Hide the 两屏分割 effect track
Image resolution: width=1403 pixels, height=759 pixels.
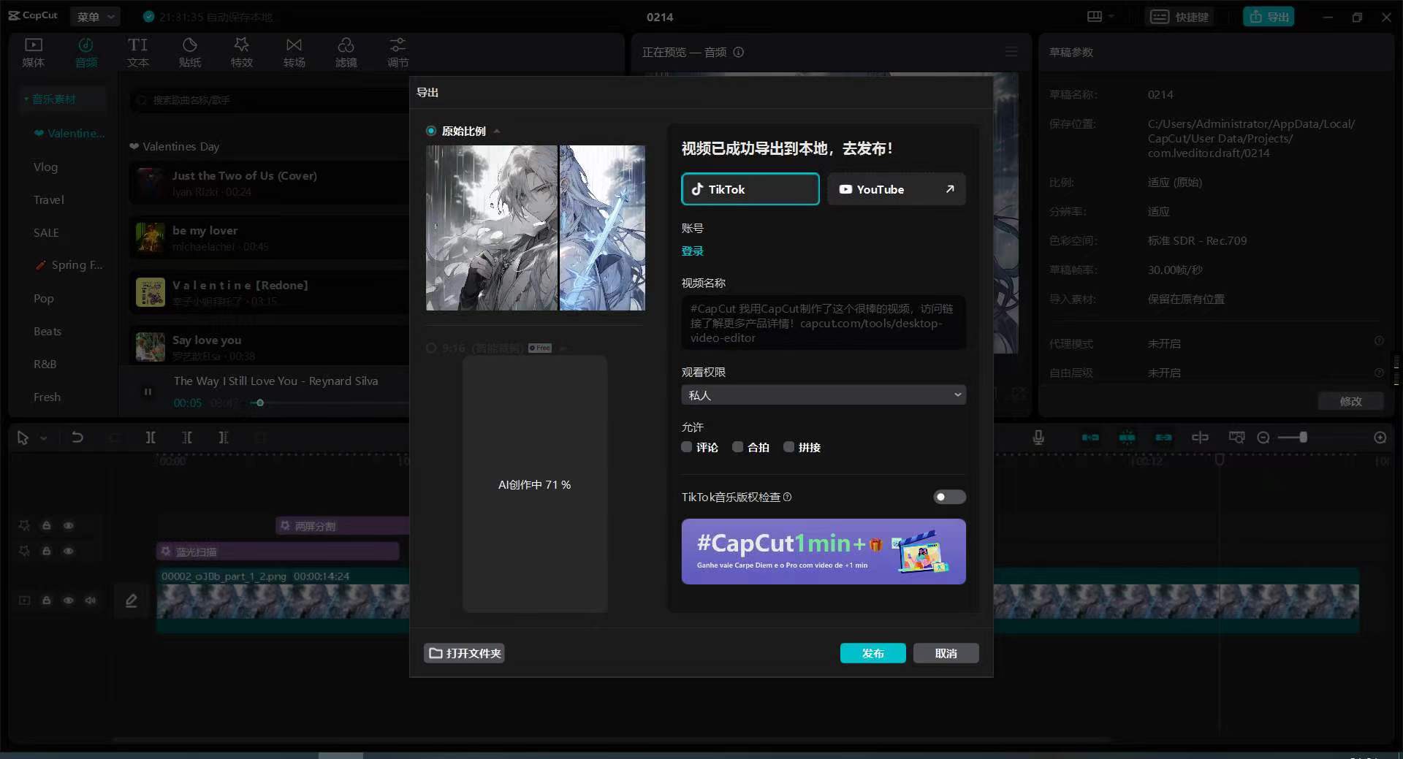pyautogui.click(x=68, y=525)
